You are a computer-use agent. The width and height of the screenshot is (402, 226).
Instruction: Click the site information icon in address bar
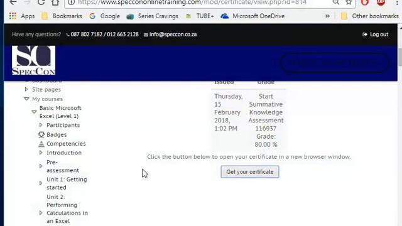tap(72, 3)
